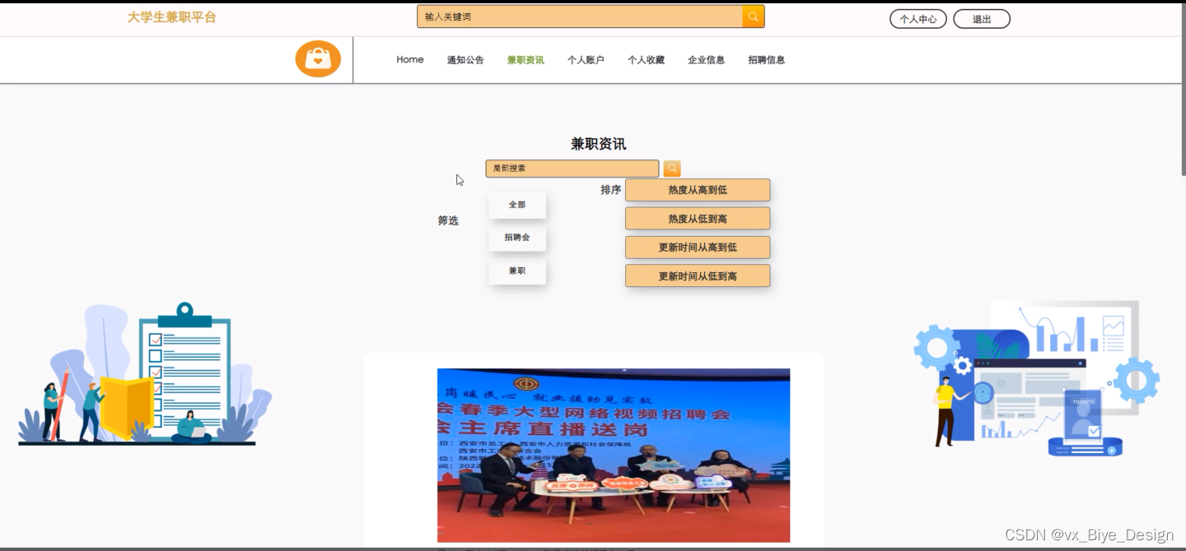Open the job fair news image
The width and height of the screenshot is (1186, 551).
click(x=614, y=456)
